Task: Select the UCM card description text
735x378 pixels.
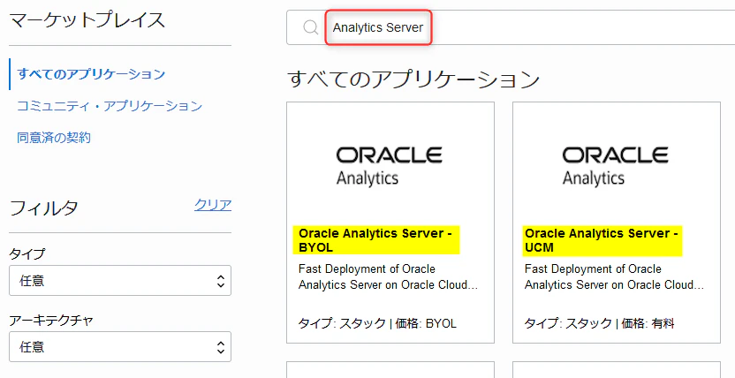Action: pos(614,276)
